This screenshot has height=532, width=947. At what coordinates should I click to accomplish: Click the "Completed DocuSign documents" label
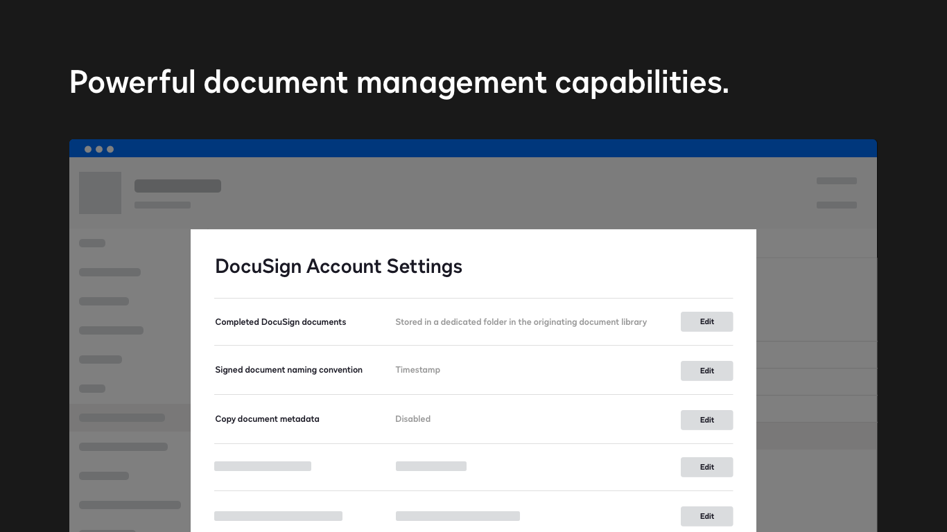coord(281,322)
